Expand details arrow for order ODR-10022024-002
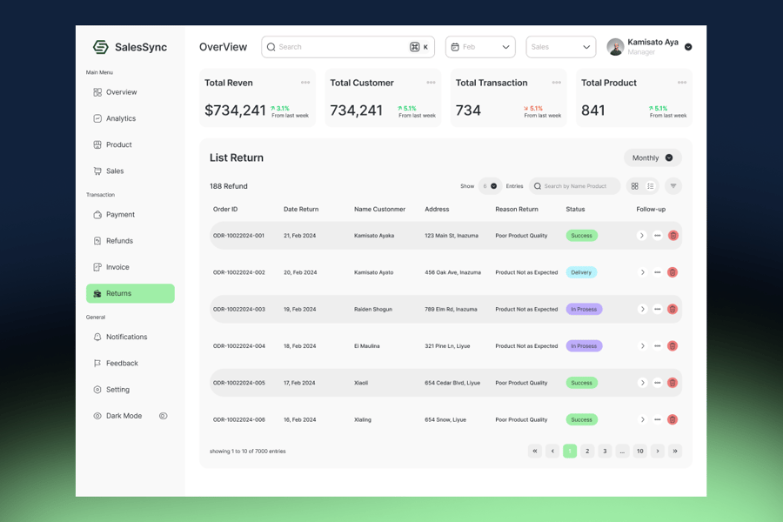783x522 pixels. (642, 272)
